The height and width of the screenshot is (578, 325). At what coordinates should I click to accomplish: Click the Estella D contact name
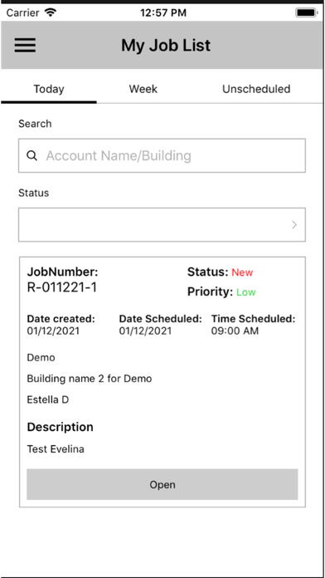pyautogui.click(x=48, y=399)
